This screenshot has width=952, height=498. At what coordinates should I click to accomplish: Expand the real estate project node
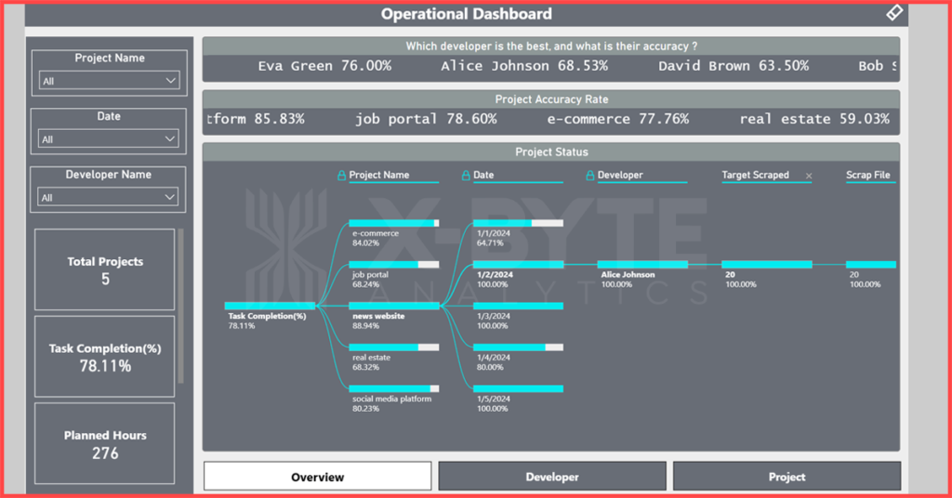[x=393, y=347]
